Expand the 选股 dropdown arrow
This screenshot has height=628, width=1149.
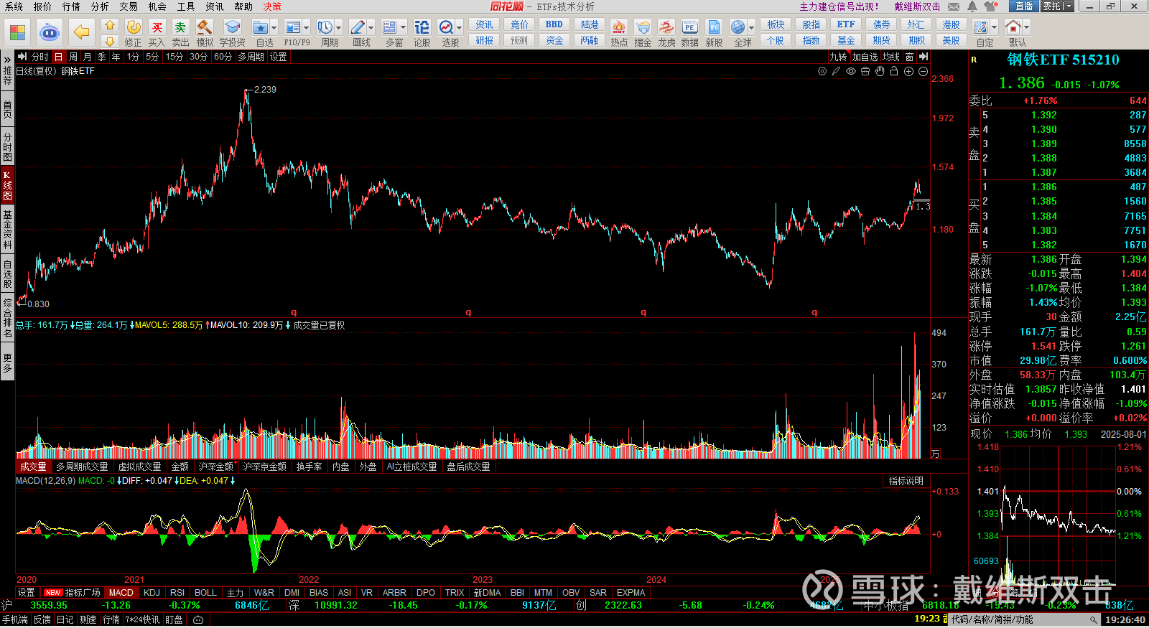(460, 28)
